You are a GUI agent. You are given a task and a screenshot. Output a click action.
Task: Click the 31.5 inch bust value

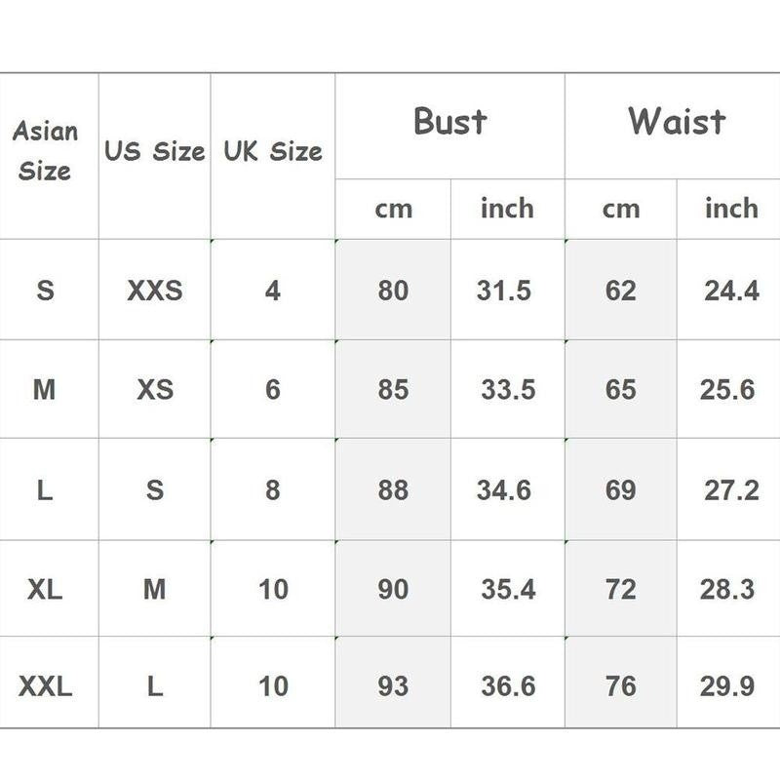[x=504, y=291]
